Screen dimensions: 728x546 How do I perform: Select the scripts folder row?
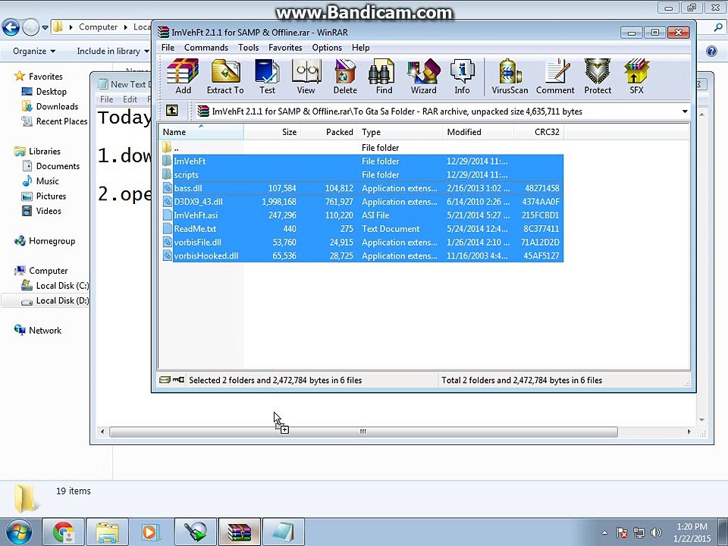coord(361,174)
